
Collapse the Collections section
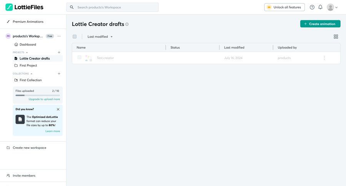click(x=32, y=74)
